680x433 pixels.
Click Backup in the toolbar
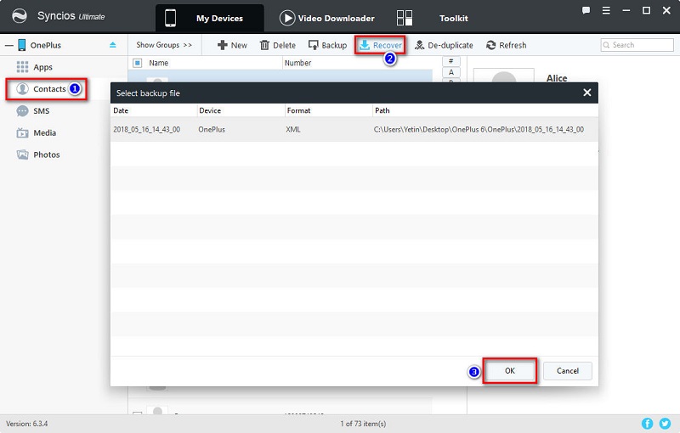327,45
